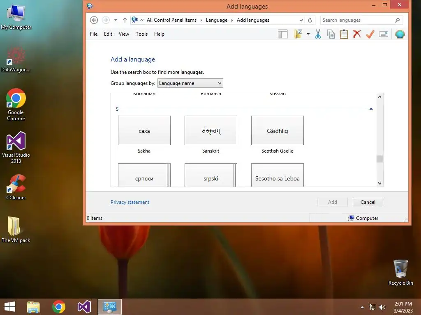Click the Windows Start button

click(10, 307)
